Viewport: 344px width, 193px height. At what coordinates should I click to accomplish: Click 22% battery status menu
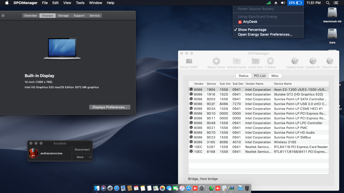[295, 3]
